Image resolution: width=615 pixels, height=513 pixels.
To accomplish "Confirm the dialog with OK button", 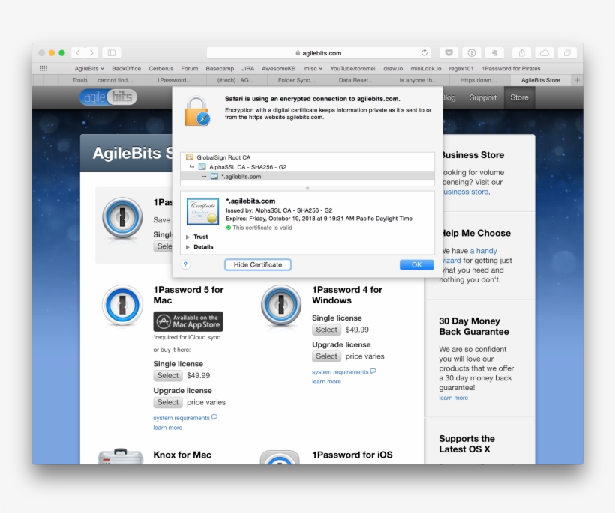I will point(416,264).
